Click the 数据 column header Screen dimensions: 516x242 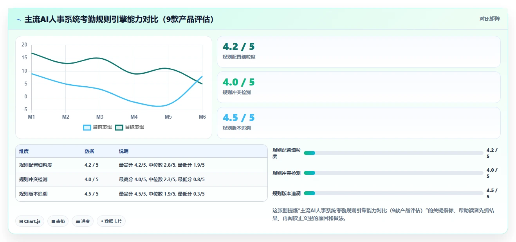(89, 151)
